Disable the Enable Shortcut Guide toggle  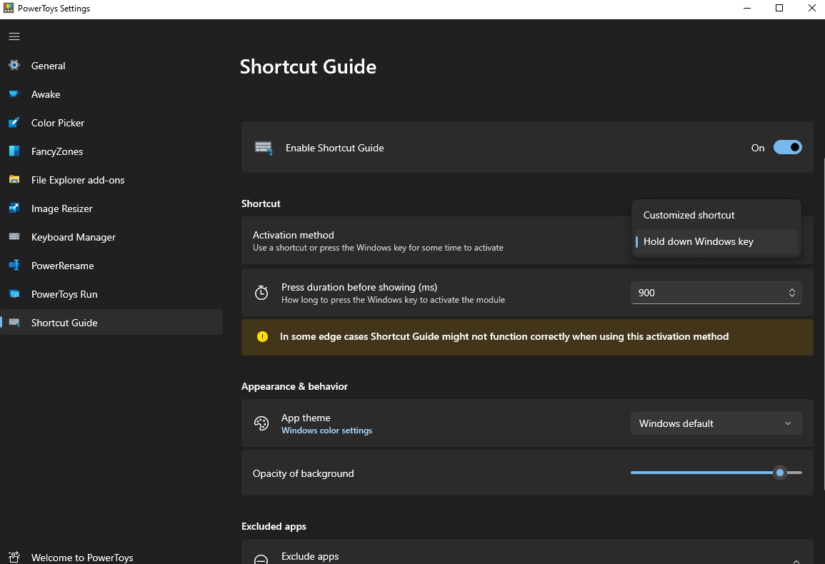787,147
